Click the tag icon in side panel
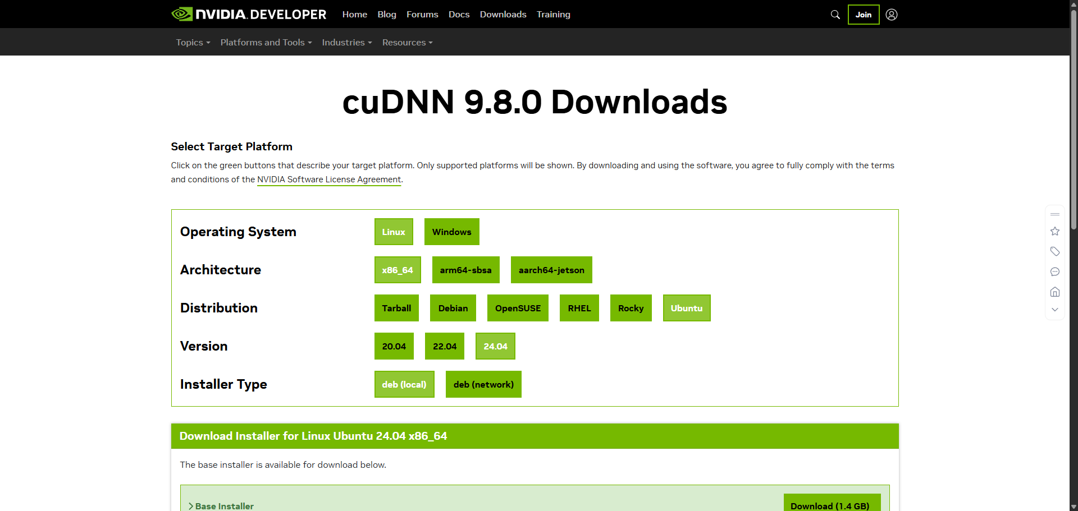The image size is (1078, 511). (1055, 251)
